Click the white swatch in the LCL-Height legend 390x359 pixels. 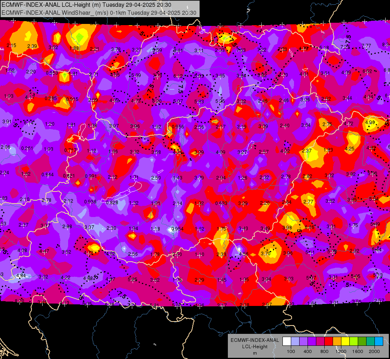click(x=287, y=341)
